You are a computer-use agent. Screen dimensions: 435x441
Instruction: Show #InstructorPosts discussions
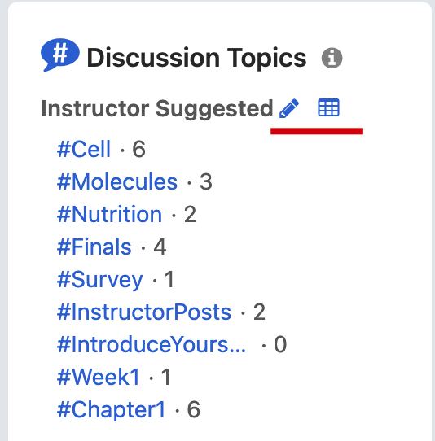pos(144,312)
